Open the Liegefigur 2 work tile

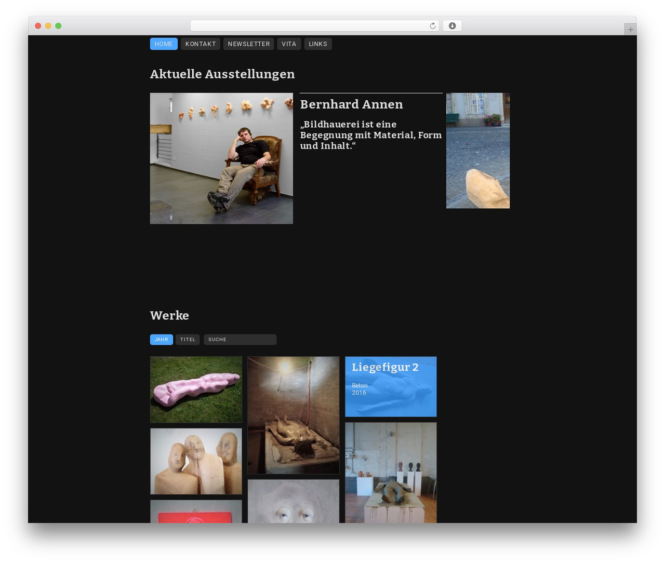(x=391, y=386)
